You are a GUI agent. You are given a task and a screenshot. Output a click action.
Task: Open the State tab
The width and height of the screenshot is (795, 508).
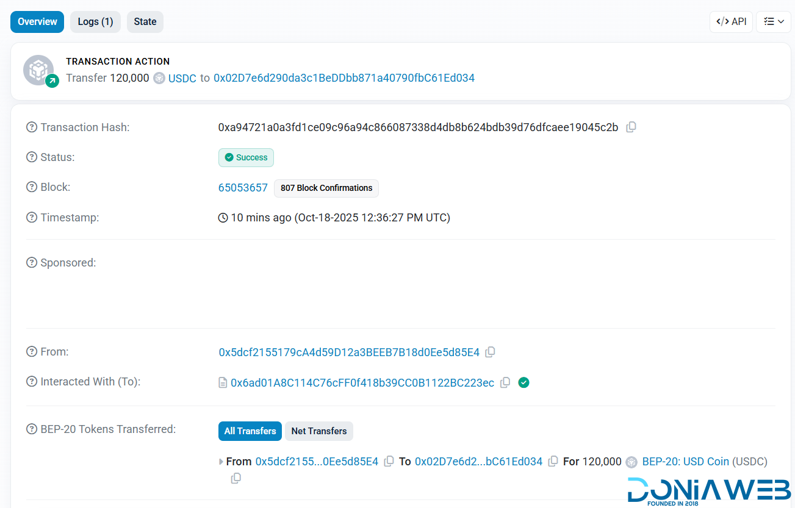coord(145,22)
